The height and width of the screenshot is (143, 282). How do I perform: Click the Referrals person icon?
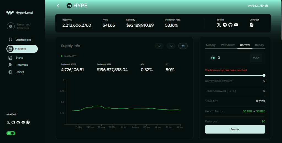click(x=10, y=65)
